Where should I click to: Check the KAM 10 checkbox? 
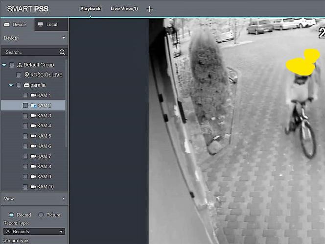25,187
